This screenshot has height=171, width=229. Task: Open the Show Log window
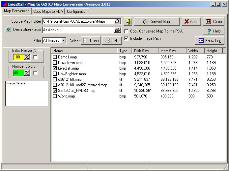point(210,41)
